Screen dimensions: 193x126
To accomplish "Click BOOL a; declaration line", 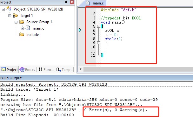I will click(x=113, y=31).
